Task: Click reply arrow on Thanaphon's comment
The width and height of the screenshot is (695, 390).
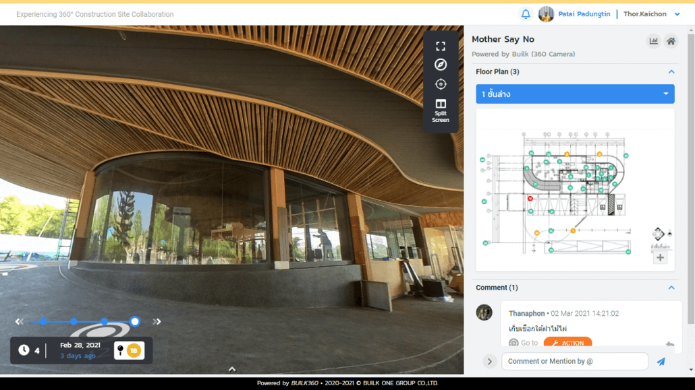Action: coord(670,344)
